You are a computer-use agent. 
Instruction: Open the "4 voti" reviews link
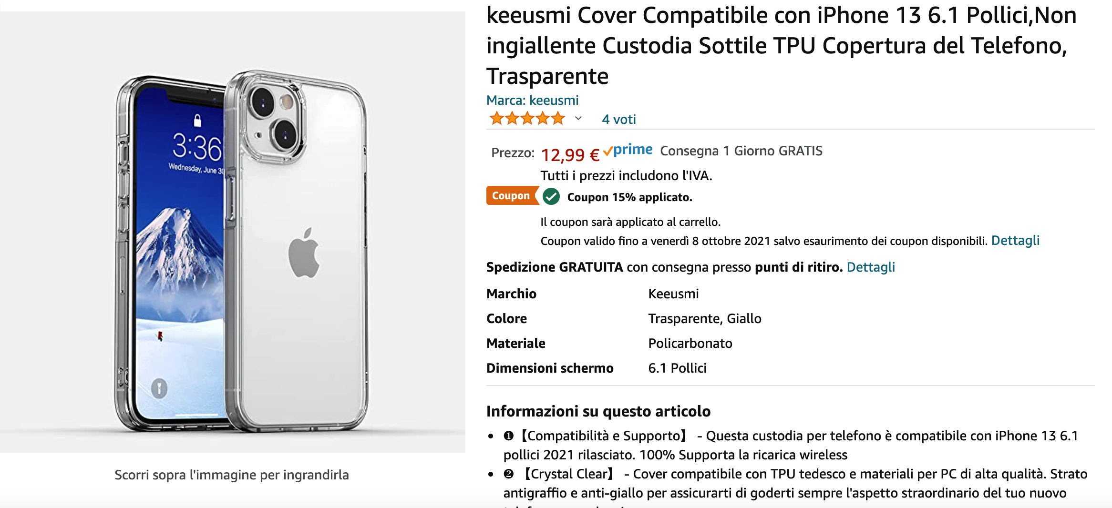618,119
